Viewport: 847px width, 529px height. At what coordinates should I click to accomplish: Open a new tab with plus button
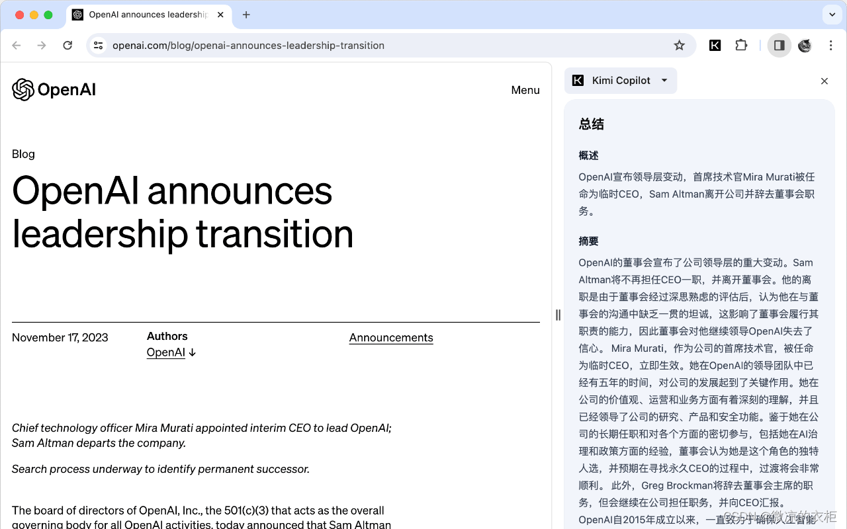pyautogui.click(x=246, y=15)
